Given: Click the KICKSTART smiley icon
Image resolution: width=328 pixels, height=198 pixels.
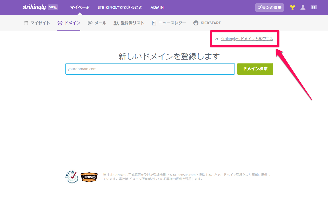Looking at the screenshot, I should [196, 23].
